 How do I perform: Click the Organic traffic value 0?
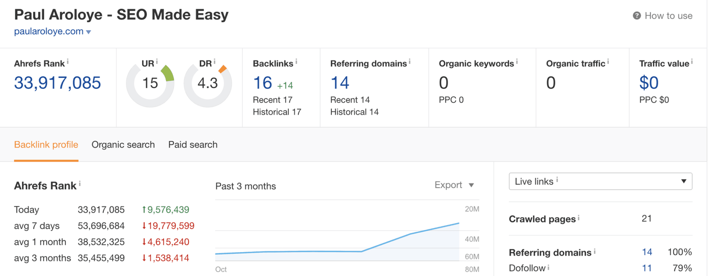click(551, 83)
